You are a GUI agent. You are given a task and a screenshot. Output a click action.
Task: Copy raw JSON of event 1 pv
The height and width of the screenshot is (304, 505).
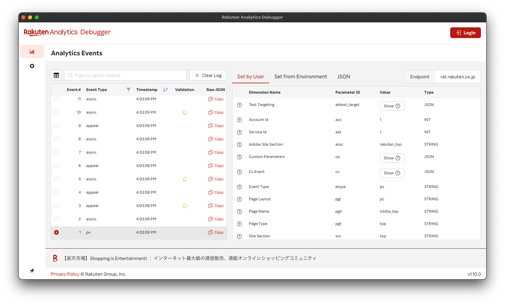pyautogui.click(x=216, y=232)
